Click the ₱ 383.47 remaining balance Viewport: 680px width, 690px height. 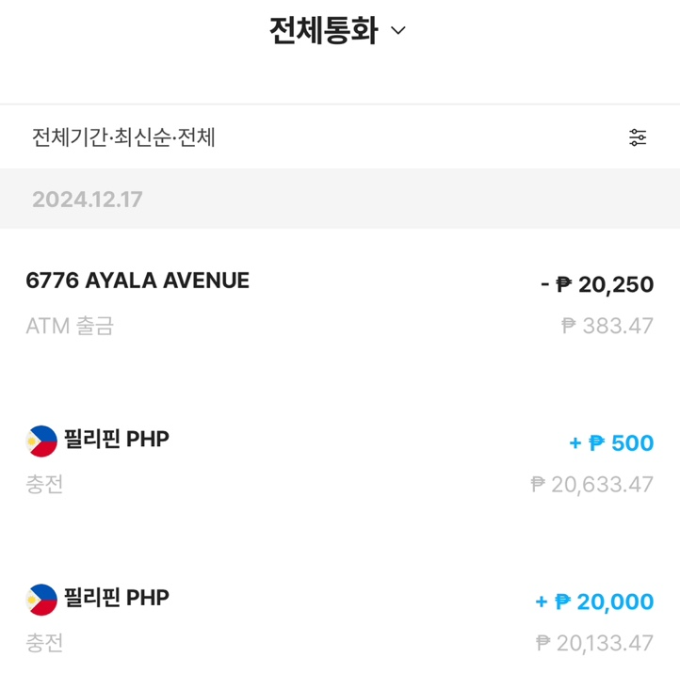607,327
